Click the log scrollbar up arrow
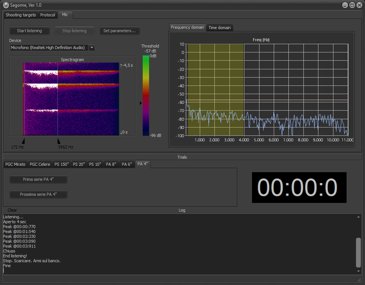 359,217
